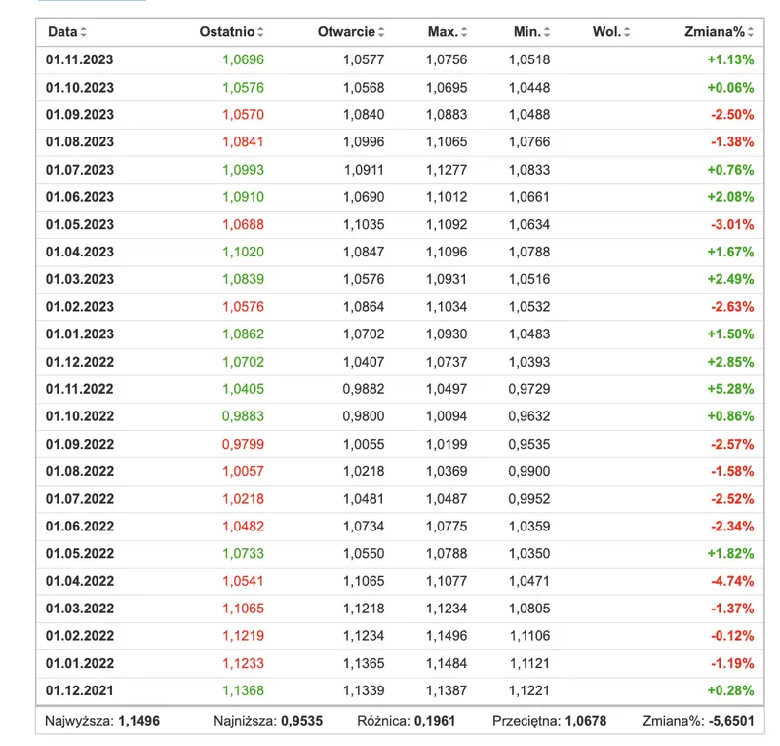Screen dimensions: 780x746
Task: Select closing value 0,9799 for 01.09.2022
Action: [243, 444]
